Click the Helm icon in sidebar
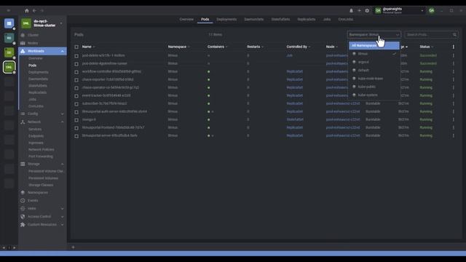The image size is (466, 262). tap(23, 209)
